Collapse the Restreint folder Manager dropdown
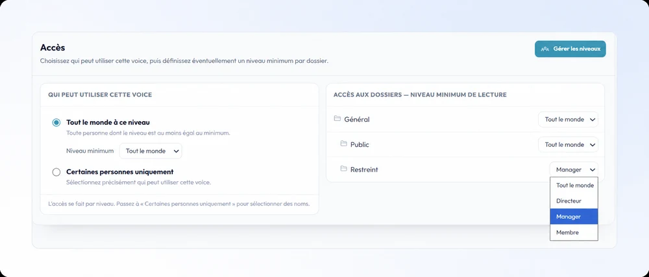 click(x=574, y=170)
